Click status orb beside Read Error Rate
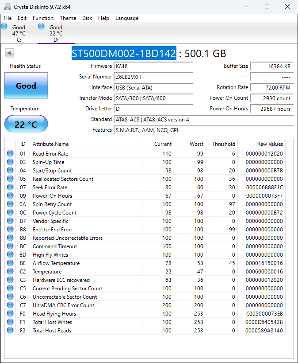 pos(10,153)
